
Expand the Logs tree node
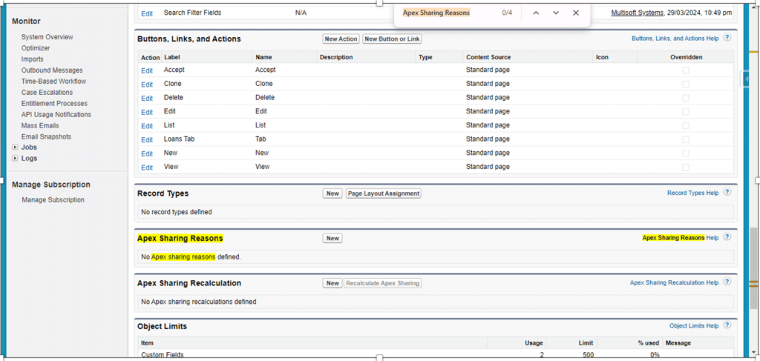pyautogui.click(x=15, y=158)
